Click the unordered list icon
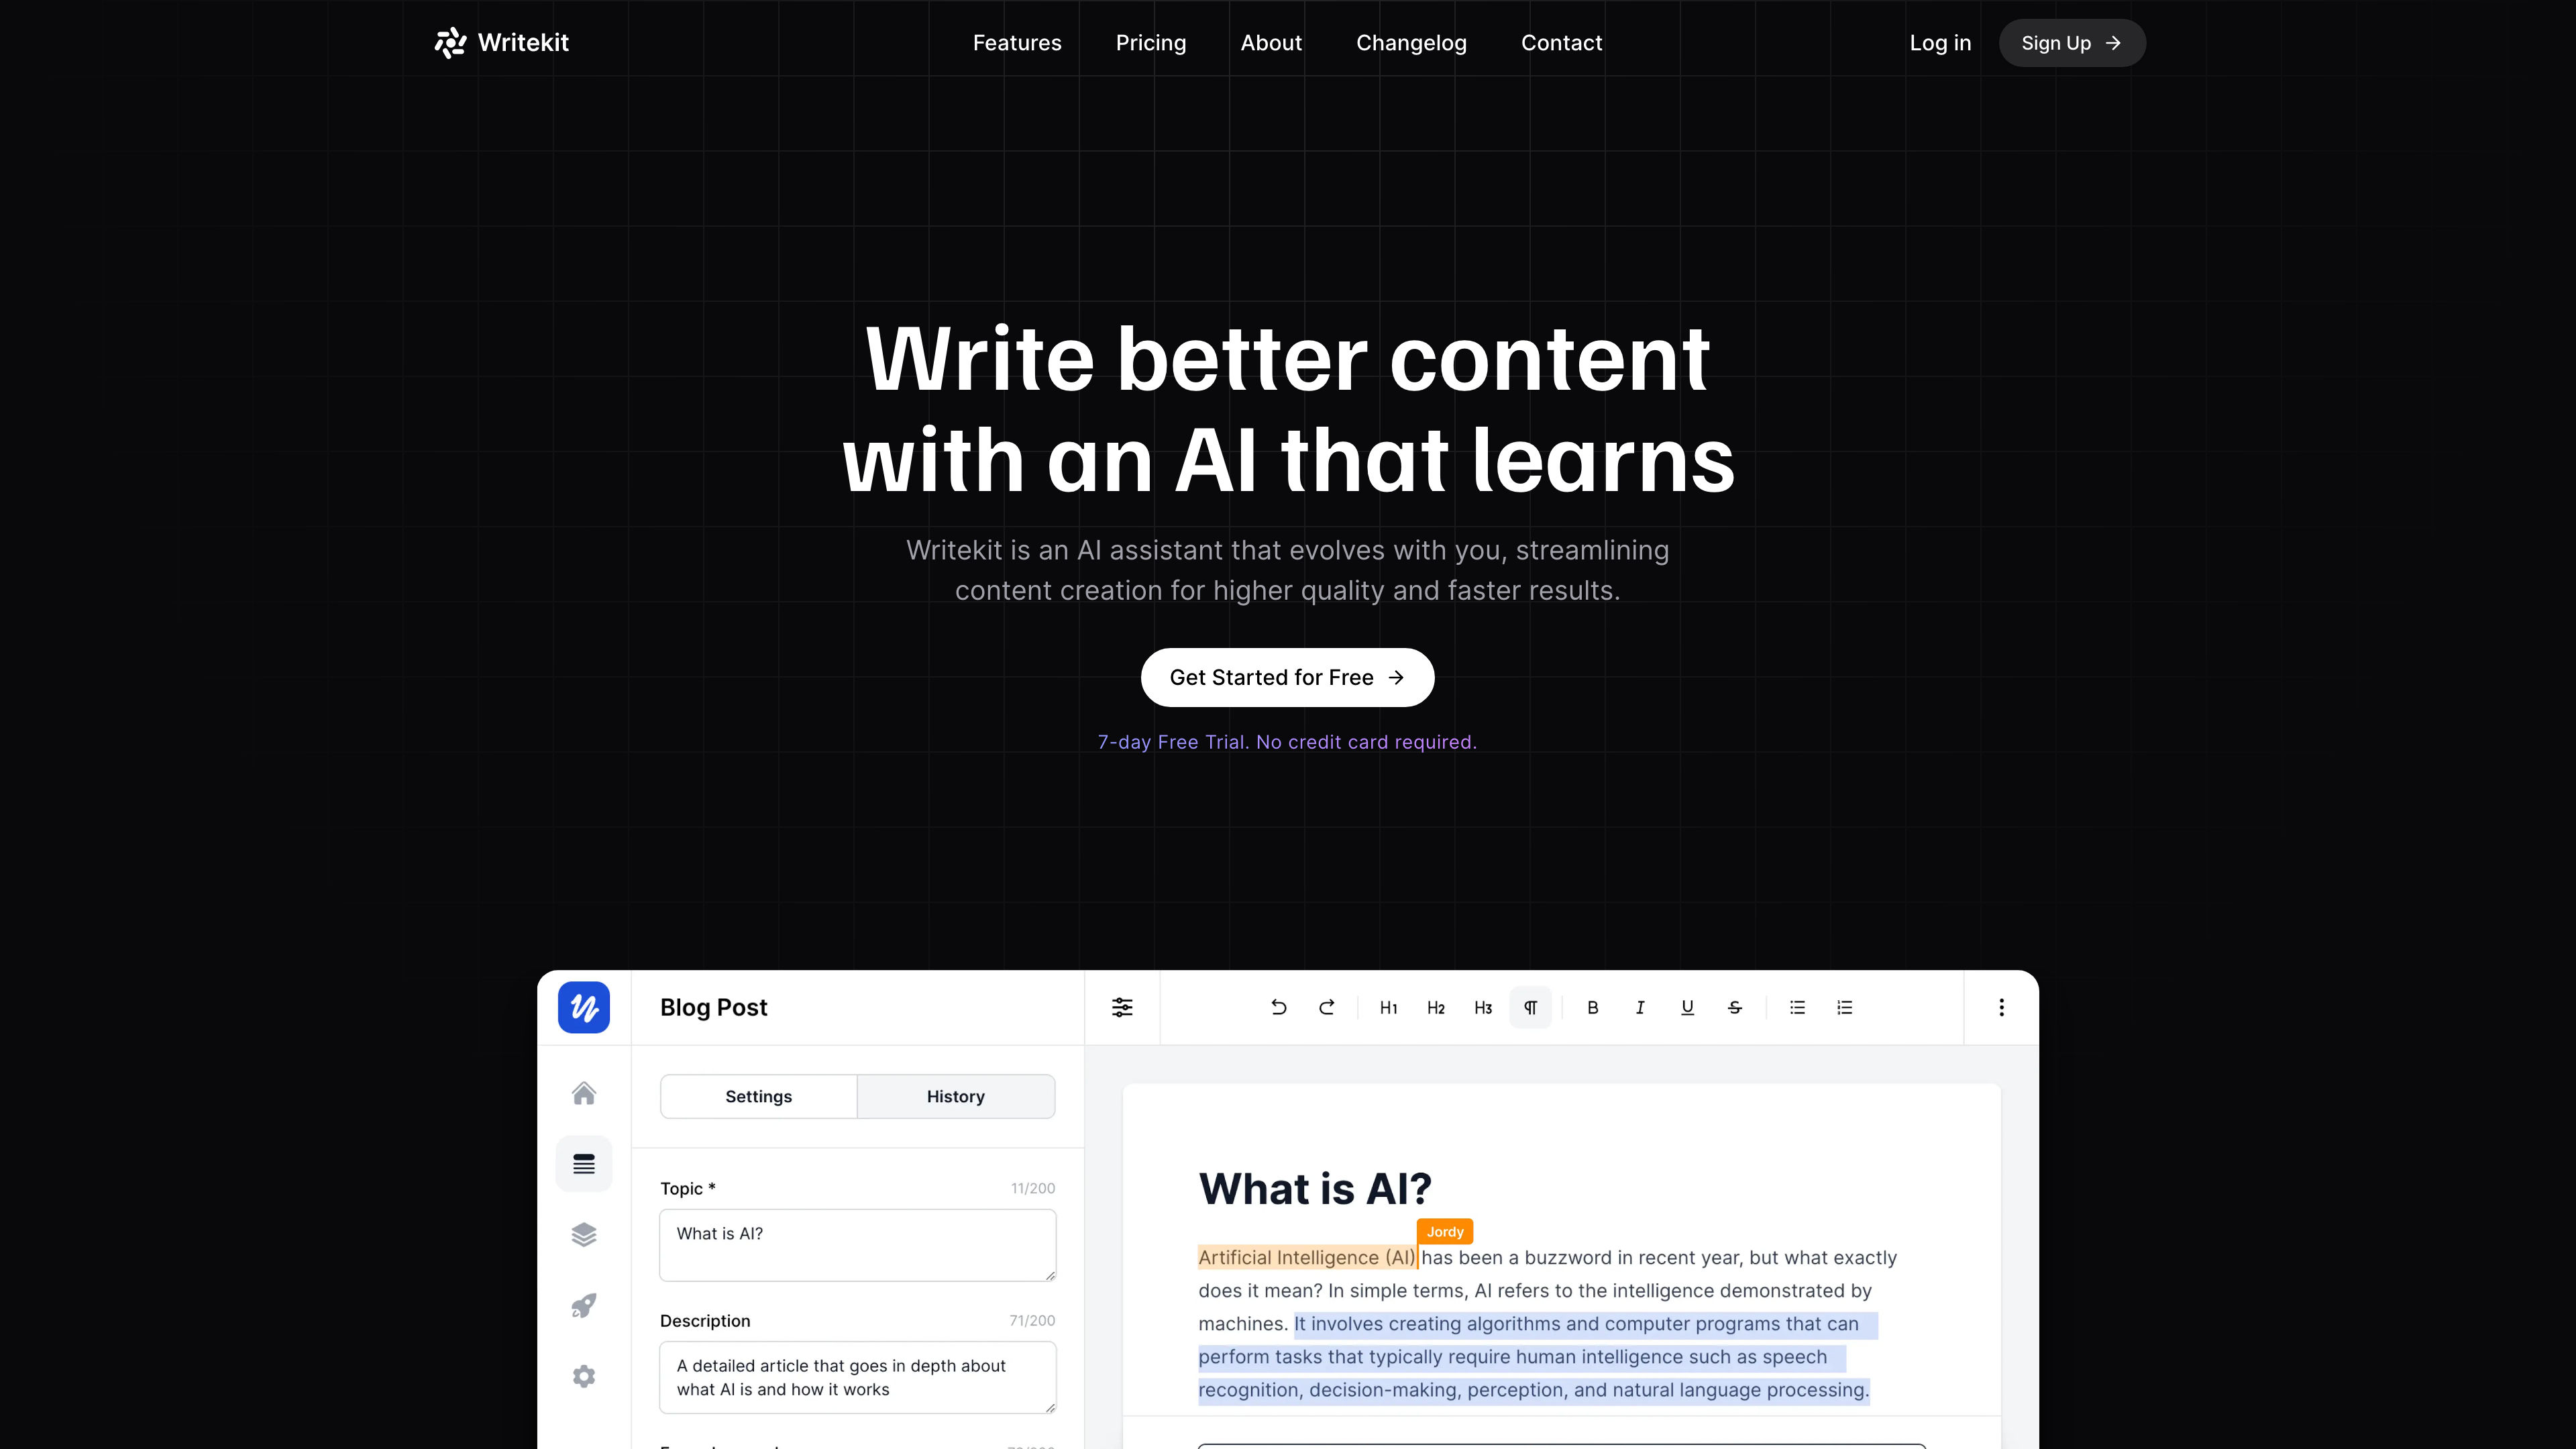Image resolution: width=2576 pixels, height=1449 pixels. pyautogui.click(x=1798, y=1007)
